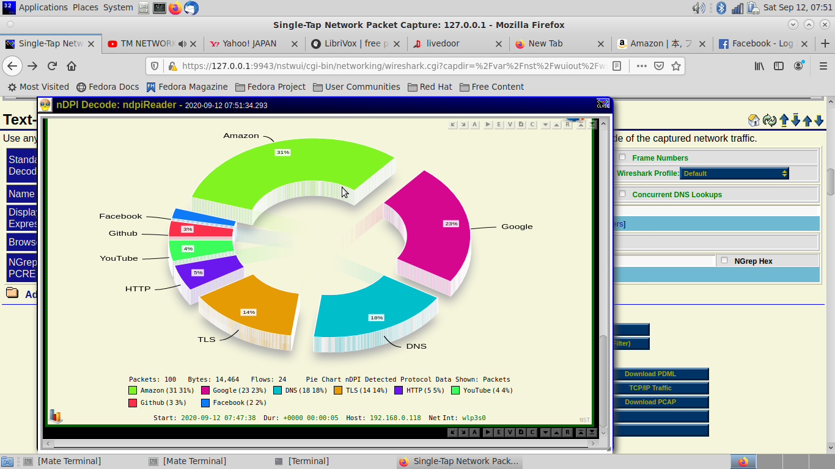This screenshot has width=835, height=469.
Task: Toggle the Frame Numbers checkbox
Action: point(622,157)
